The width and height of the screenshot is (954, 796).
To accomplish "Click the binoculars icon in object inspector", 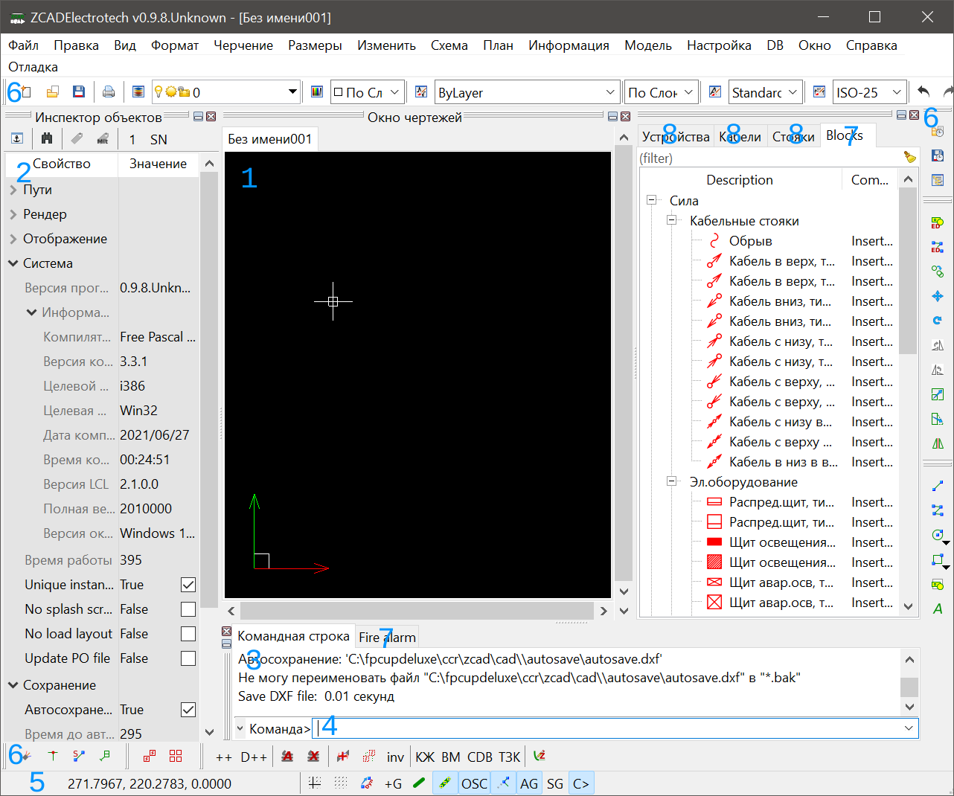I will (47, 138).
